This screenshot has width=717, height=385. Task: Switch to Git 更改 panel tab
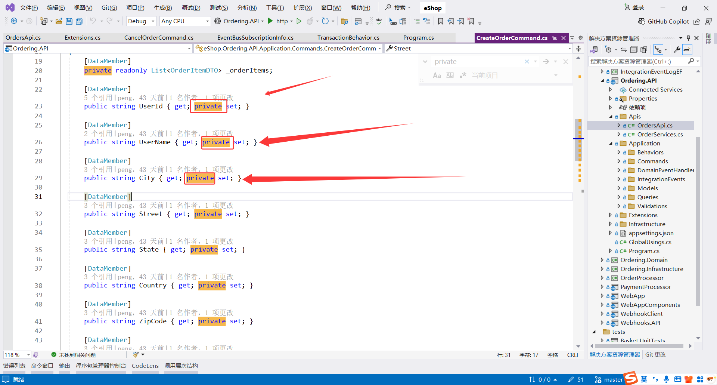[655, 355]
